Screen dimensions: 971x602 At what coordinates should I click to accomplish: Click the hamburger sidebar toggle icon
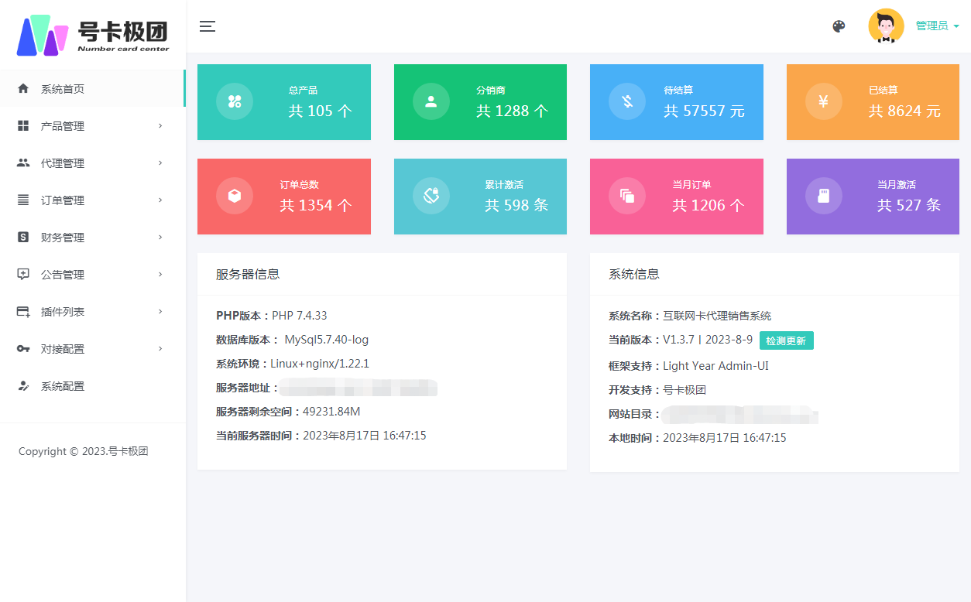pyautogui.click(x=207, y=26)
